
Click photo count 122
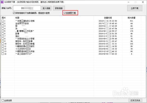(131, 44)
